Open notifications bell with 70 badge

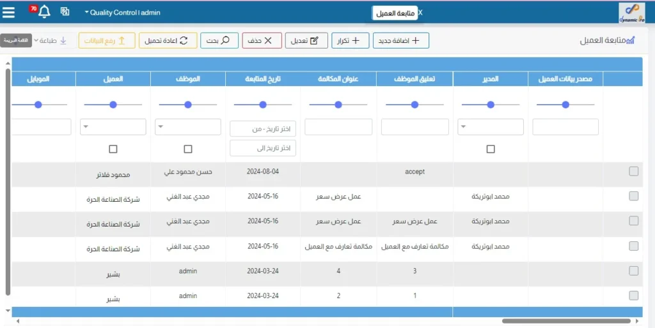[x=44, y=12]
